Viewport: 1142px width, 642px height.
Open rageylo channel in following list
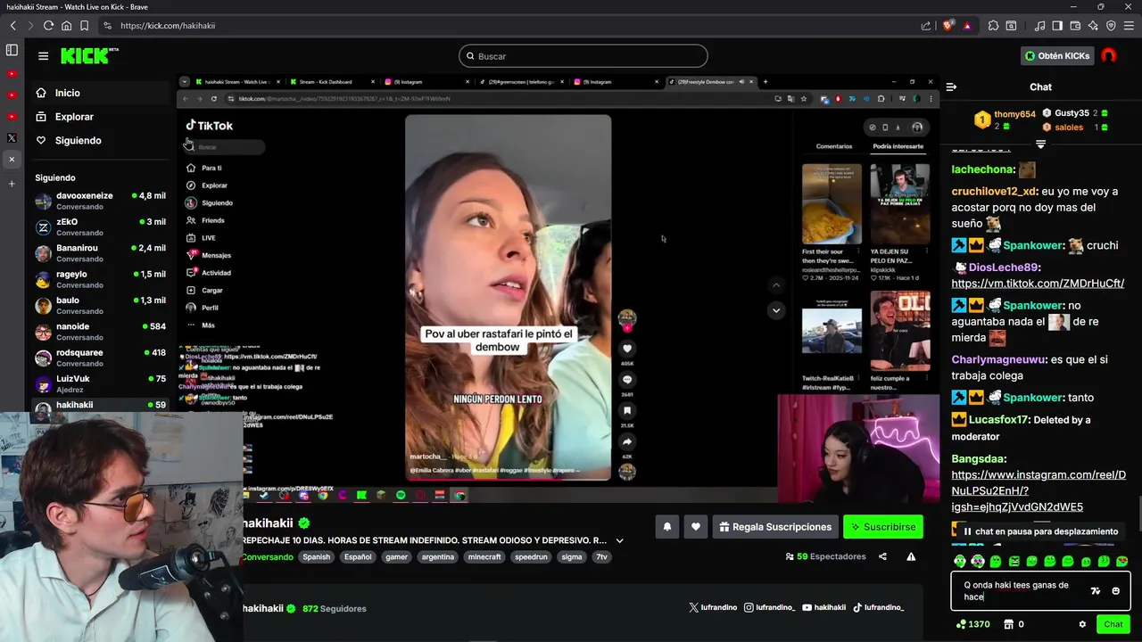(100, 279)
